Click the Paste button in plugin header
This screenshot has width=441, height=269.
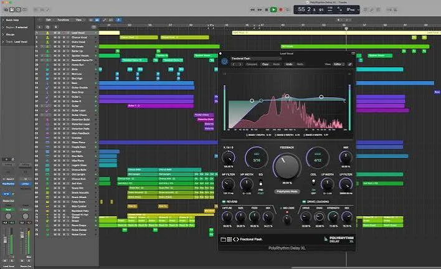[x=277, y=64]
